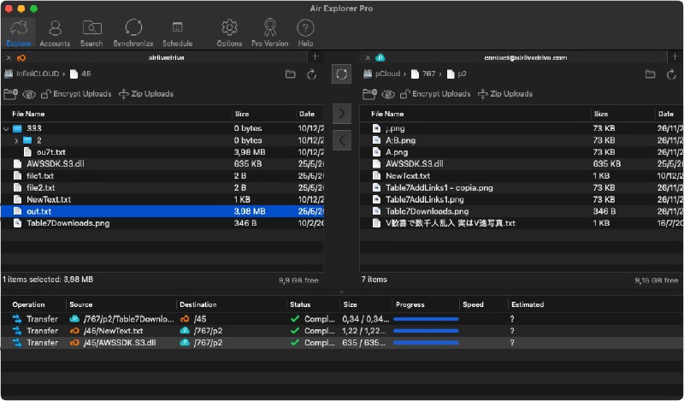Click the sync panes button between panels
684x401 pixels.
[341, 74]
